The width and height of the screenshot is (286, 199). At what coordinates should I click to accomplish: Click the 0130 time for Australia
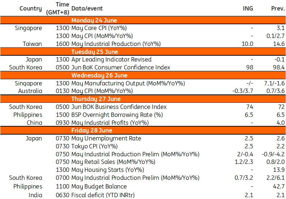pyautogui.click(x=63, y=91)
